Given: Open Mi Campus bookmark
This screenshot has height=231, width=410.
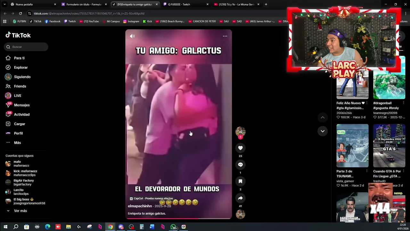Looking at the screenshot, I should (x=111, y=21).
